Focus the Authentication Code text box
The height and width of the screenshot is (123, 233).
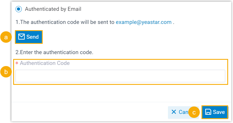pos(120,76)
